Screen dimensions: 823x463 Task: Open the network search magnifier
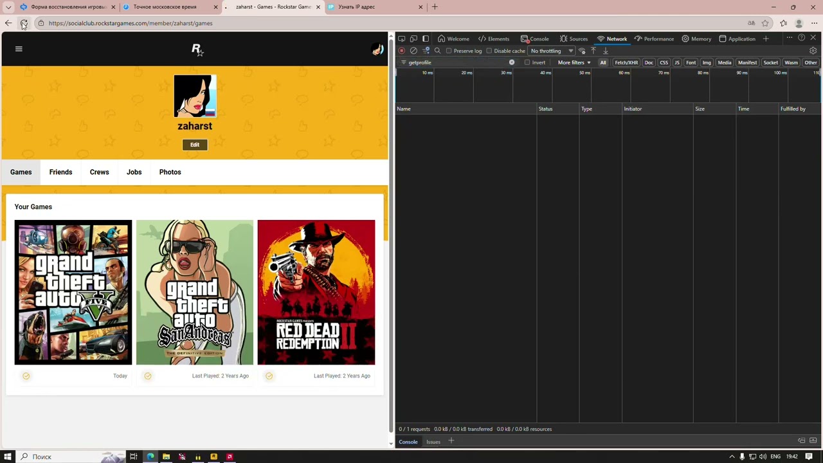(438, 51)
